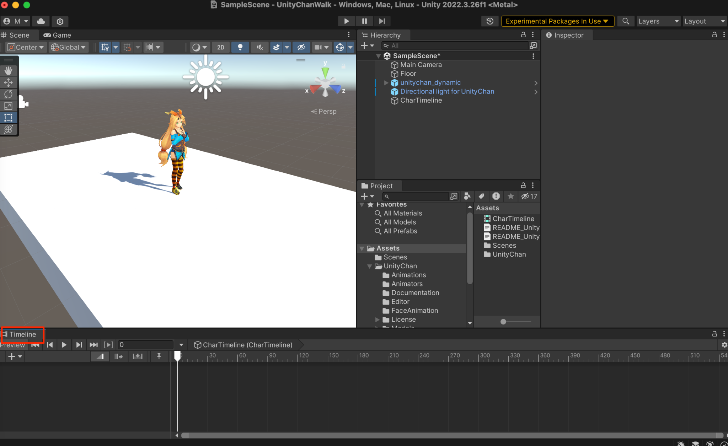Screen dimensions: 728x446
Task: Select the Rect tool in the Scene toolbar
Action: 9,118
